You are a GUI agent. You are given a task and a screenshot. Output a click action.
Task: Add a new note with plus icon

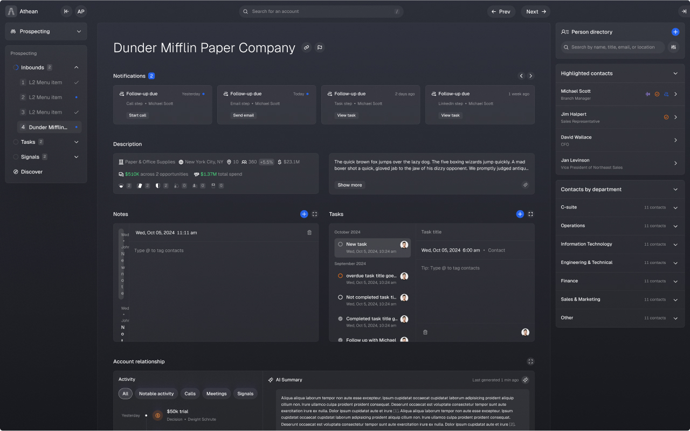pos(304,214)
